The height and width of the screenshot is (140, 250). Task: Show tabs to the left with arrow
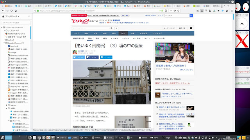2,6
